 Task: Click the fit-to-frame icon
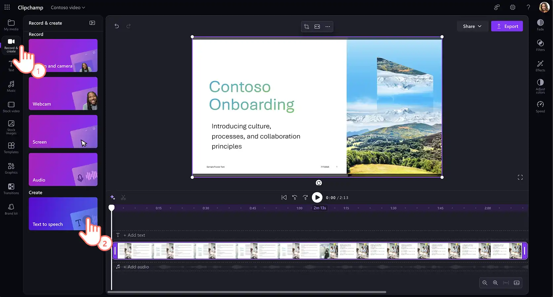(x=317, y=26)
